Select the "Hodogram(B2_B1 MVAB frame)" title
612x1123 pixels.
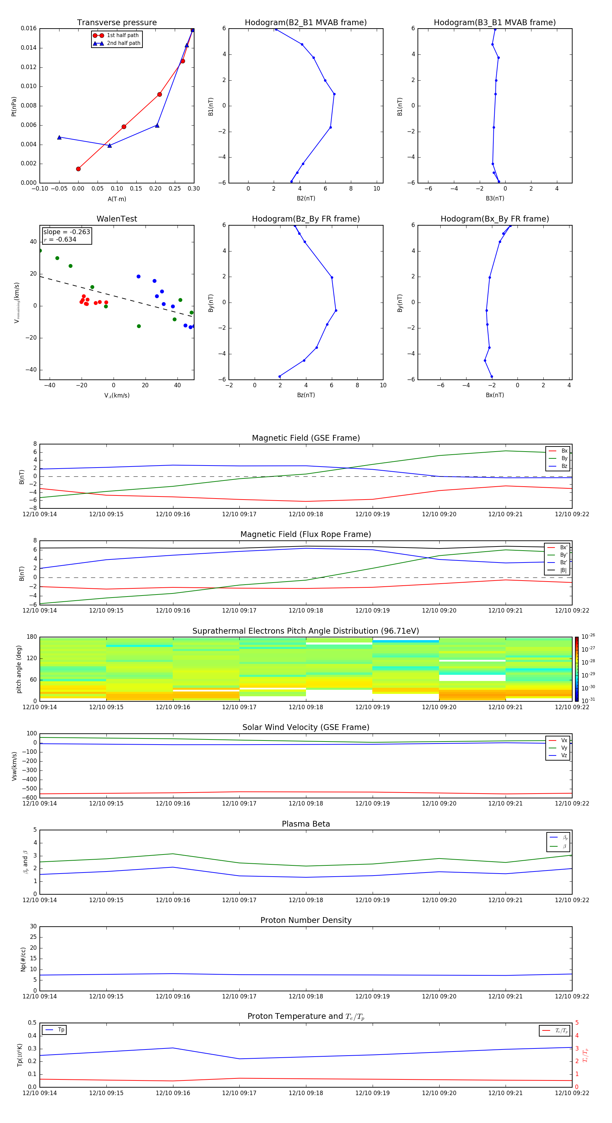coord(306,22)
